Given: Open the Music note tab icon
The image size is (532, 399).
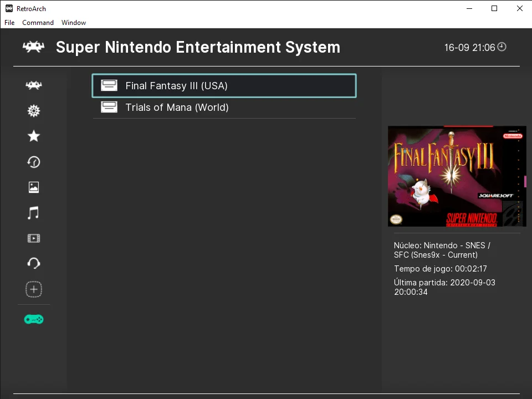Looking at the screenshot, I should [33, 213].
